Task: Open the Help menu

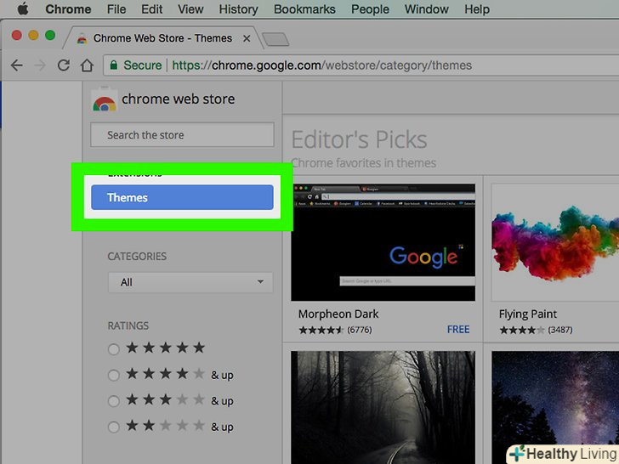Action: tap(476, 9)
